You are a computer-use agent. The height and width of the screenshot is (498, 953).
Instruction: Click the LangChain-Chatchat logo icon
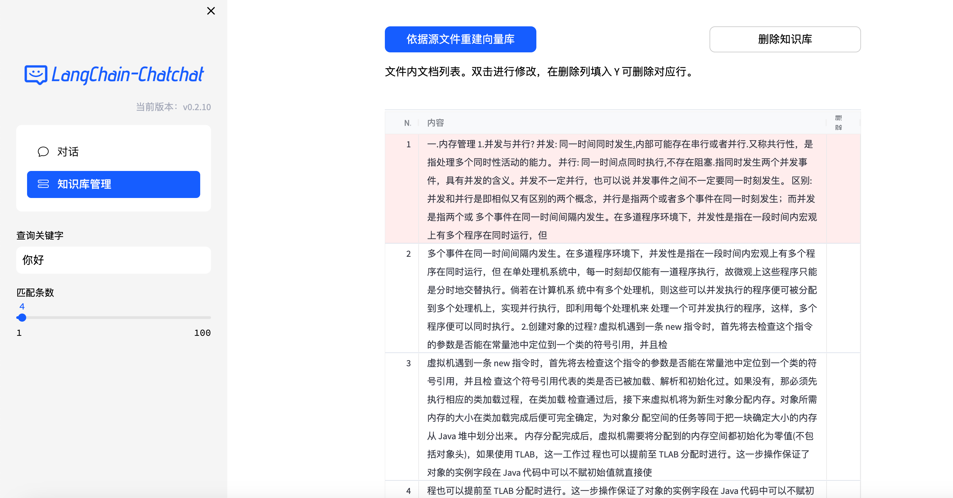pos(35,75)
